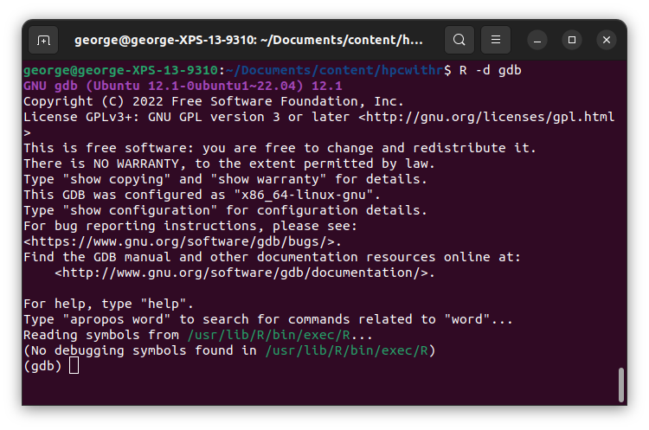Click the terminal's vertical scrollbar thumb
The image size is (649, 430).
(x=620, y=384)
